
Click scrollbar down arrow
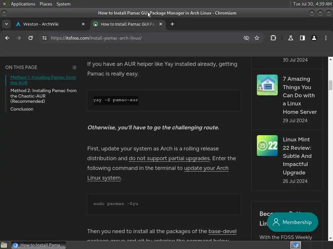pos(330,238)
